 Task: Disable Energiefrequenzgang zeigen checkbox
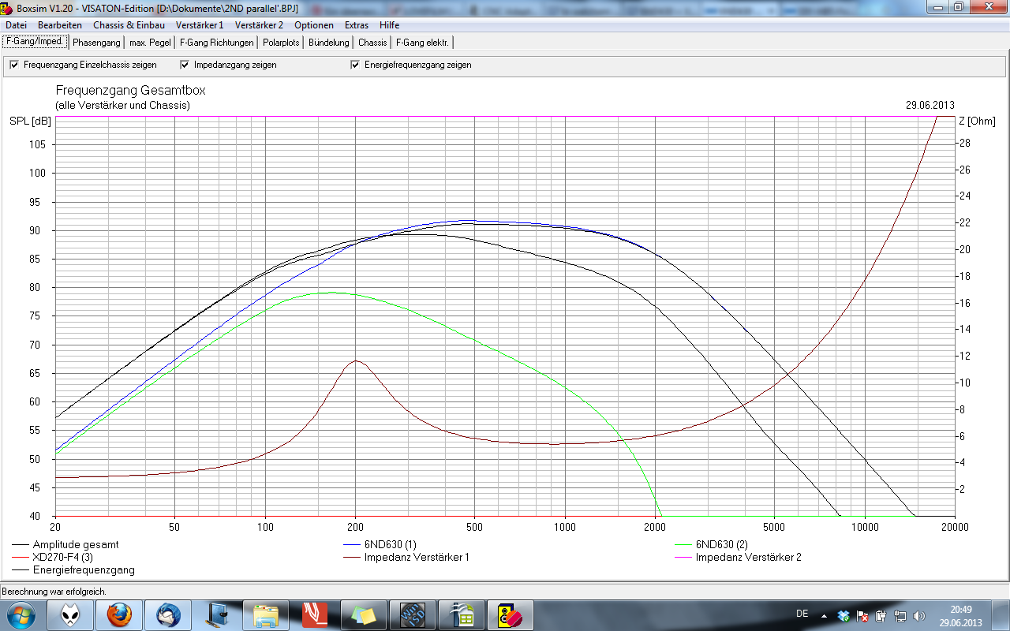355,65
